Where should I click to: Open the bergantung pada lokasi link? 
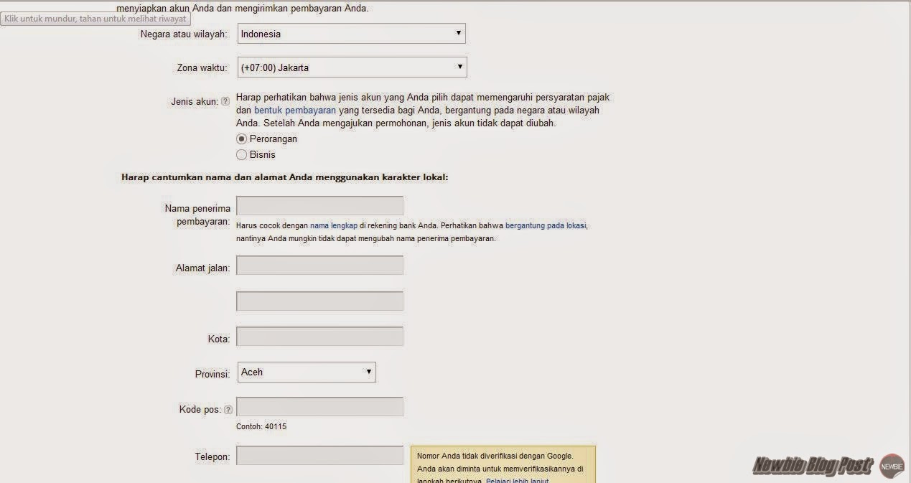tap(545, 225)
